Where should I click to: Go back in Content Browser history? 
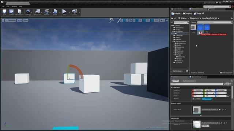tap(172, 18)
